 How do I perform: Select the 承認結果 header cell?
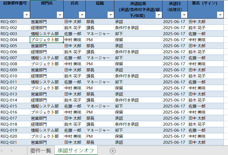pyautogui.click(x=138, y=9)
